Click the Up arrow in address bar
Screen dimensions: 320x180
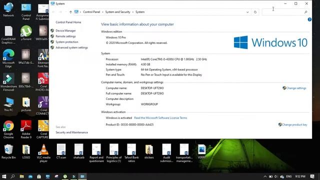tap(70, 12)
